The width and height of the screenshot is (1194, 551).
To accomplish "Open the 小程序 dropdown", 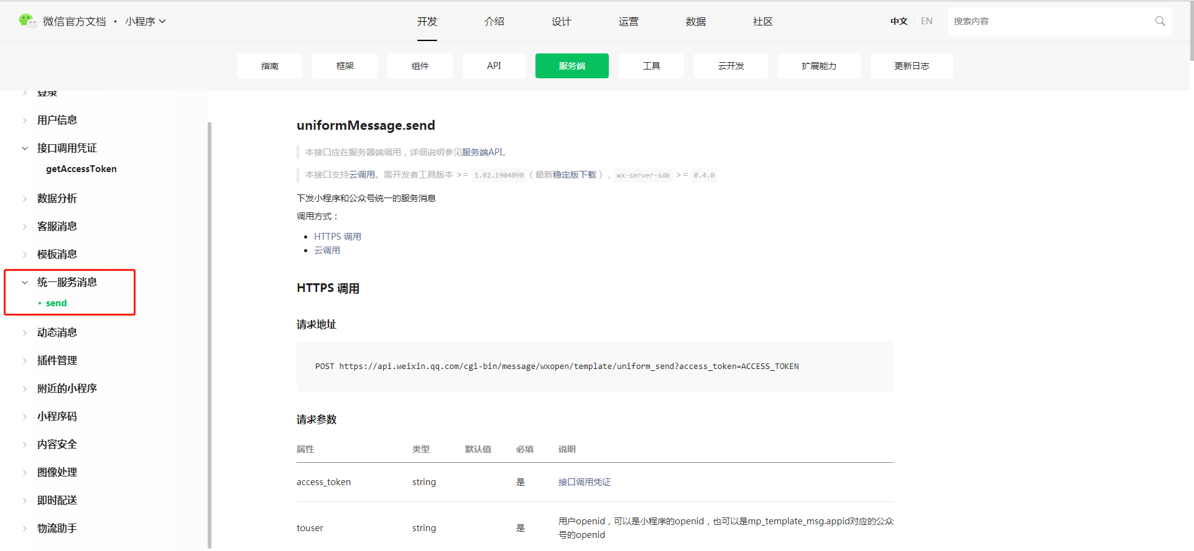I will [145, 21].
